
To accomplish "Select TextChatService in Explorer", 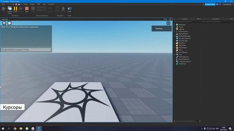I will [184, 57].
